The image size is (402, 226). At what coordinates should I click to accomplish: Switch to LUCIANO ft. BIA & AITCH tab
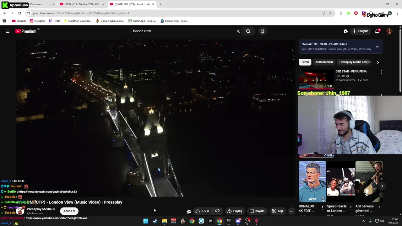[x=82, y=4]
